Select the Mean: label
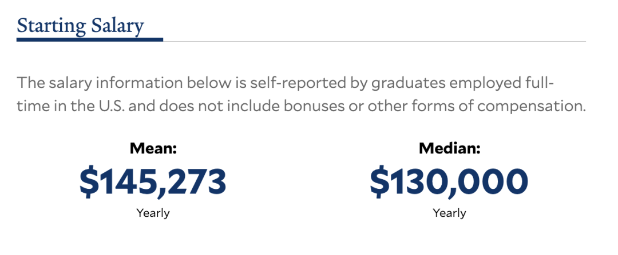 [153, 148]
